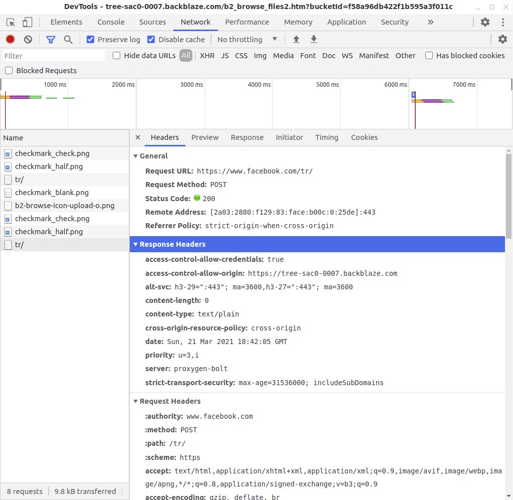
Task: Filter requests by Doc
Action: click(x=329, y=56)
